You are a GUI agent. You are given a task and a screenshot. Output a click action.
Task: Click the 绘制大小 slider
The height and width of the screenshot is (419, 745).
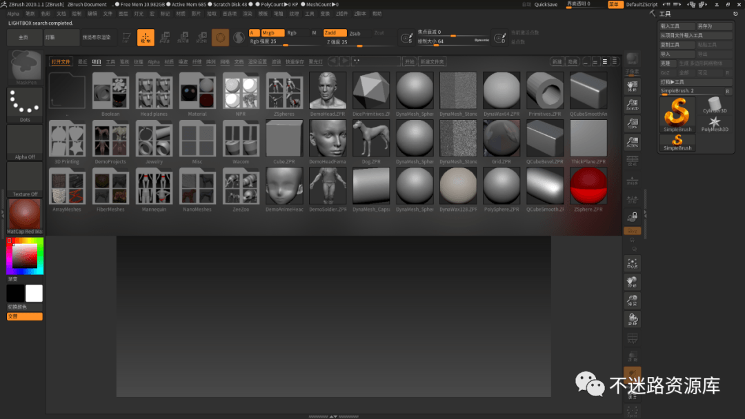(452, 41)
